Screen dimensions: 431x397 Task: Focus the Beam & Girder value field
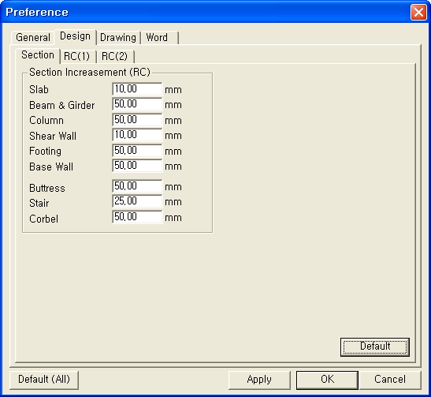137,104
